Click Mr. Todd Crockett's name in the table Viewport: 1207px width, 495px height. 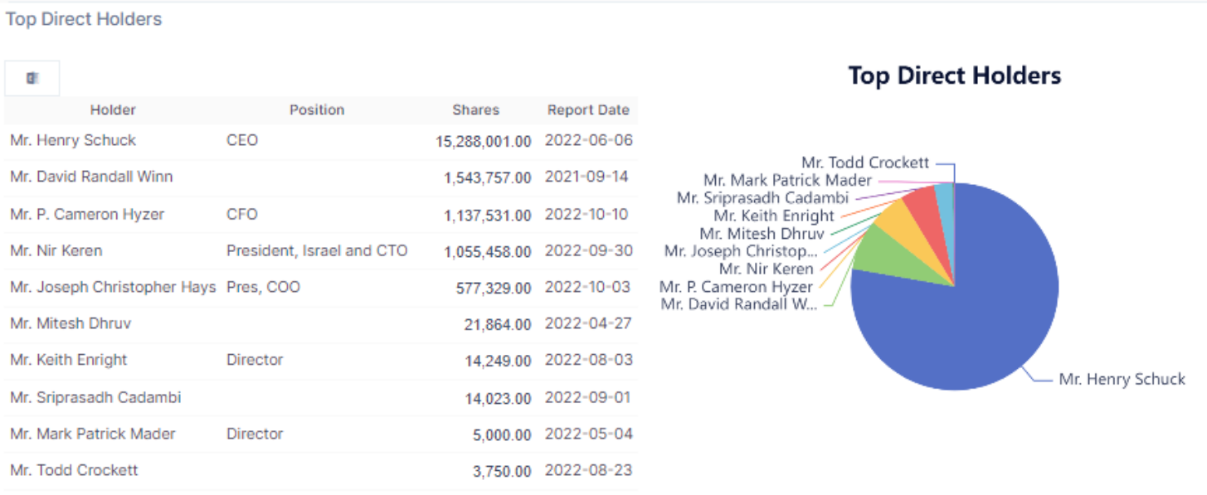pyautogui.click(x=74, y=470)
